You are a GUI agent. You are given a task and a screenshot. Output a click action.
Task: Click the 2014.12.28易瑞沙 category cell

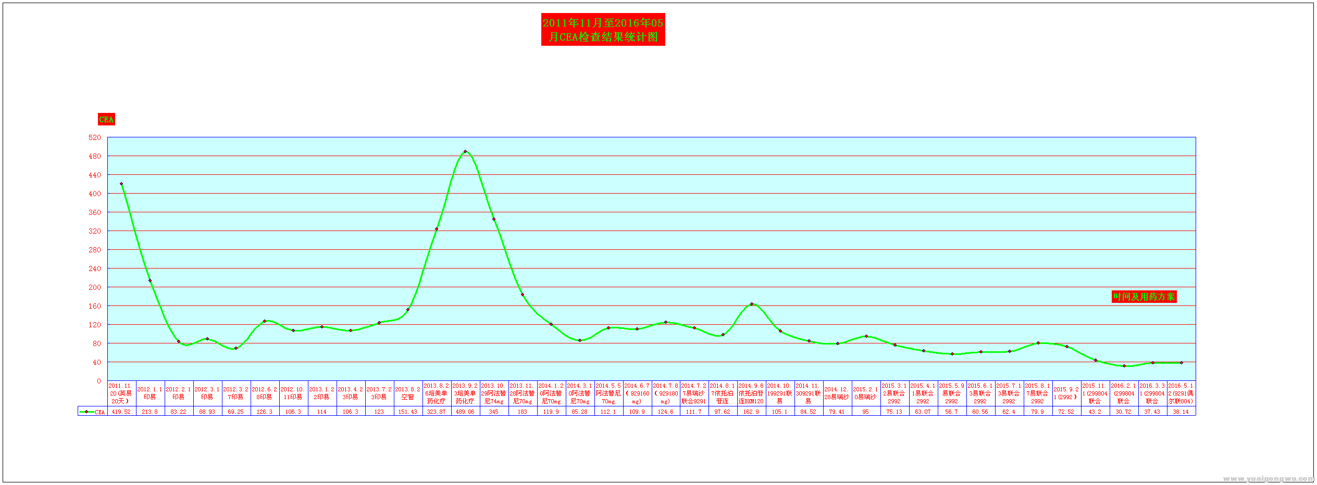[837, 393]
